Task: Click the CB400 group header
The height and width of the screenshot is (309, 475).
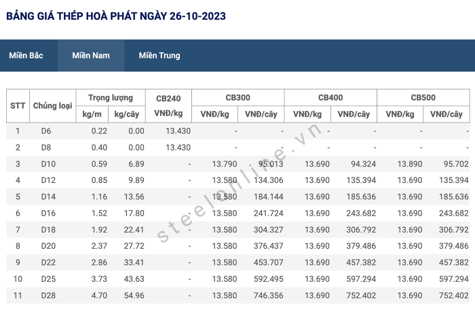Action: (x=330, y=98)
